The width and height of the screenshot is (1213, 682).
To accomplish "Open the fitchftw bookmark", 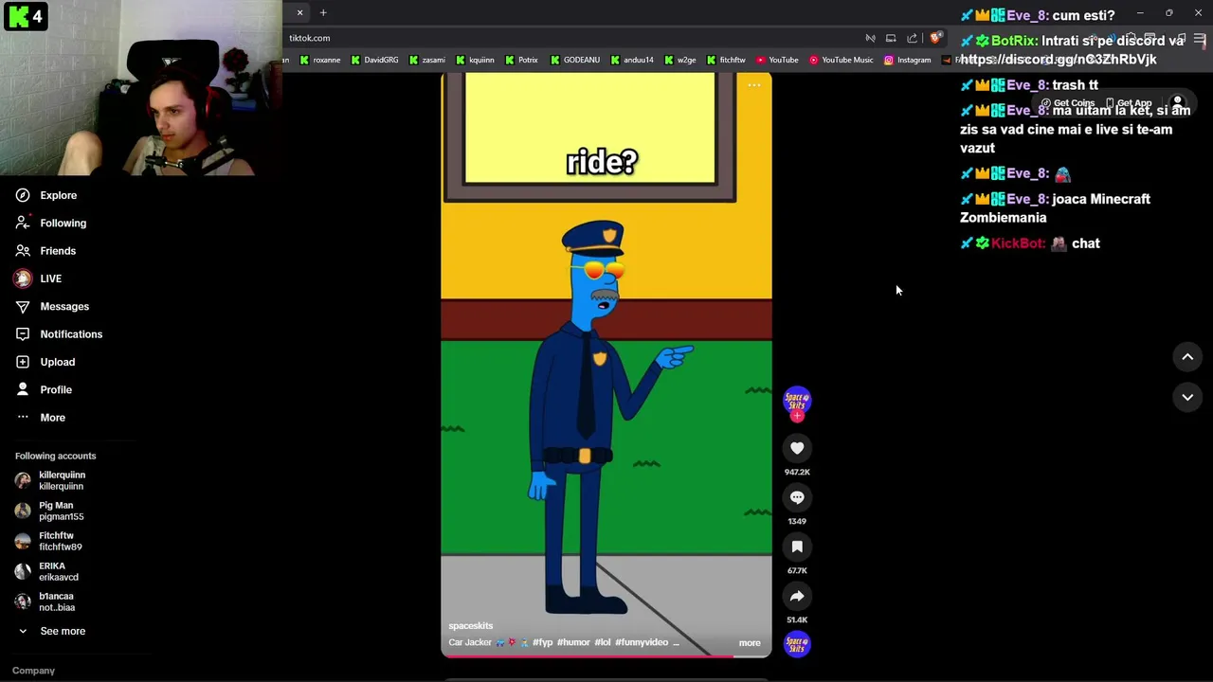I will [726, 60].
